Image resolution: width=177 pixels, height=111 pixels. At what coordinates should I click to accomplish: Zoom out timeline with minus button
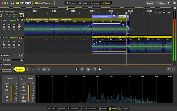pyautogui.click(x=155, y=12)
